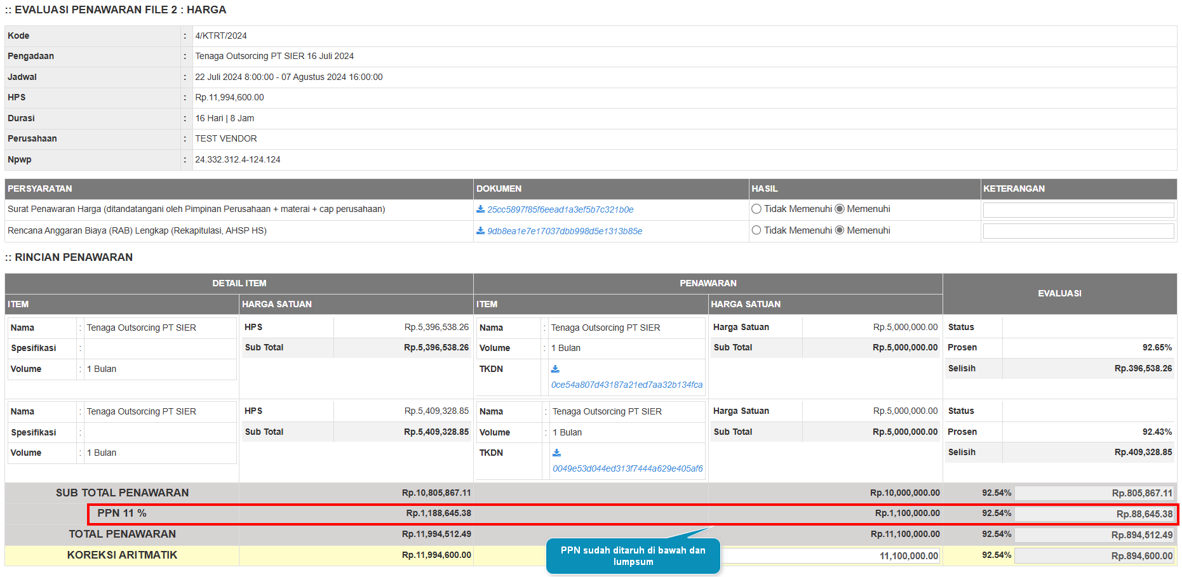This screenshot has width=1182, height=577.
Task: Open TKDN file link 0ce54a807d43187a21ed7aa32b134fca
Action: (x=626, y=385)
